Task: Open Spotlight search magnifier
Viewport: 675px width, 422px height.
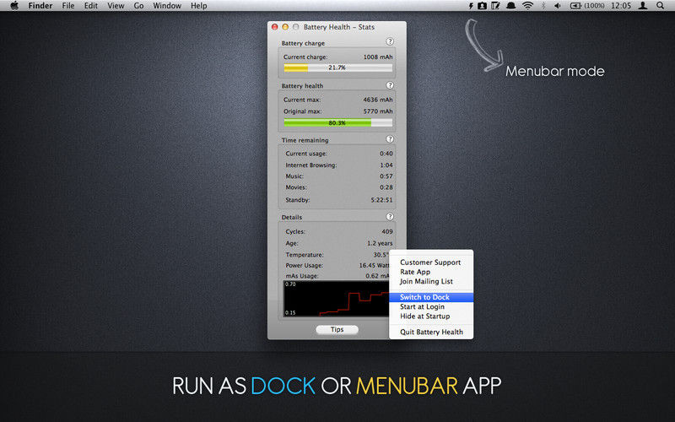Action: tap(661, 6)
